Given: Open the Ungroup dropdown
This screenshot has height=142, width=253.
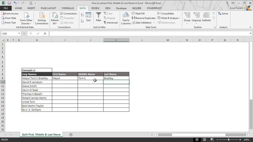Looking at the screenshot, I should tap(196, 22).
